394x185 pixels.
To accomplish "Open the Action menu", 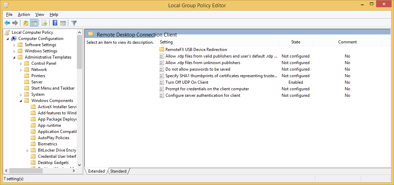I will 24,14.
